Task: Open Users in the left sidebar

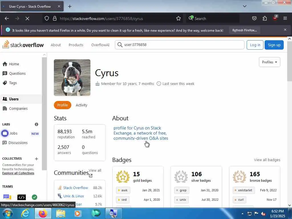Action: click(21, 99)
